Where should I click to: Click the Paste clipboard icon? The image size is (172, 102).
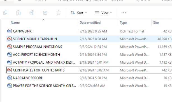coord(18,13)
